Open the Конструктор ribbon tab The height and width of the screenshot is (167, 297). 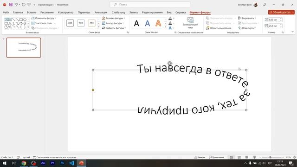65,13
